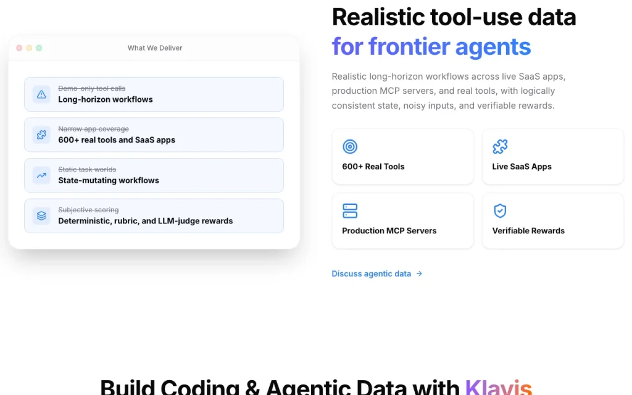Image resolution: width=632 pixels, height=395 pixels.
Task: Click the paragraph starting Realistic long-horizon workflows
Action: [449, 91]
